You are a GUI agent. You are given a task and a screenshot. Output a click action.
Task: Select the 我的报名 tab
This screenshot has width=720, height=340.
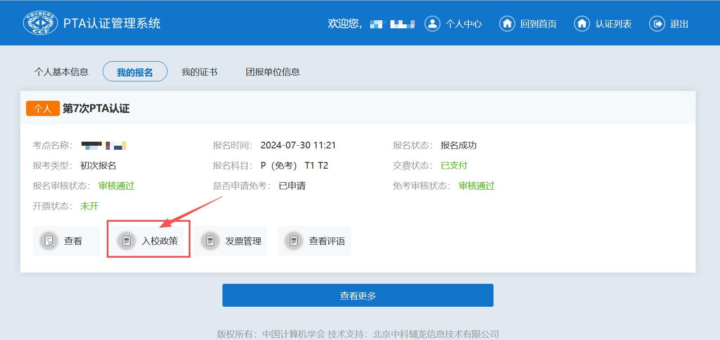(x=135, y=72)
